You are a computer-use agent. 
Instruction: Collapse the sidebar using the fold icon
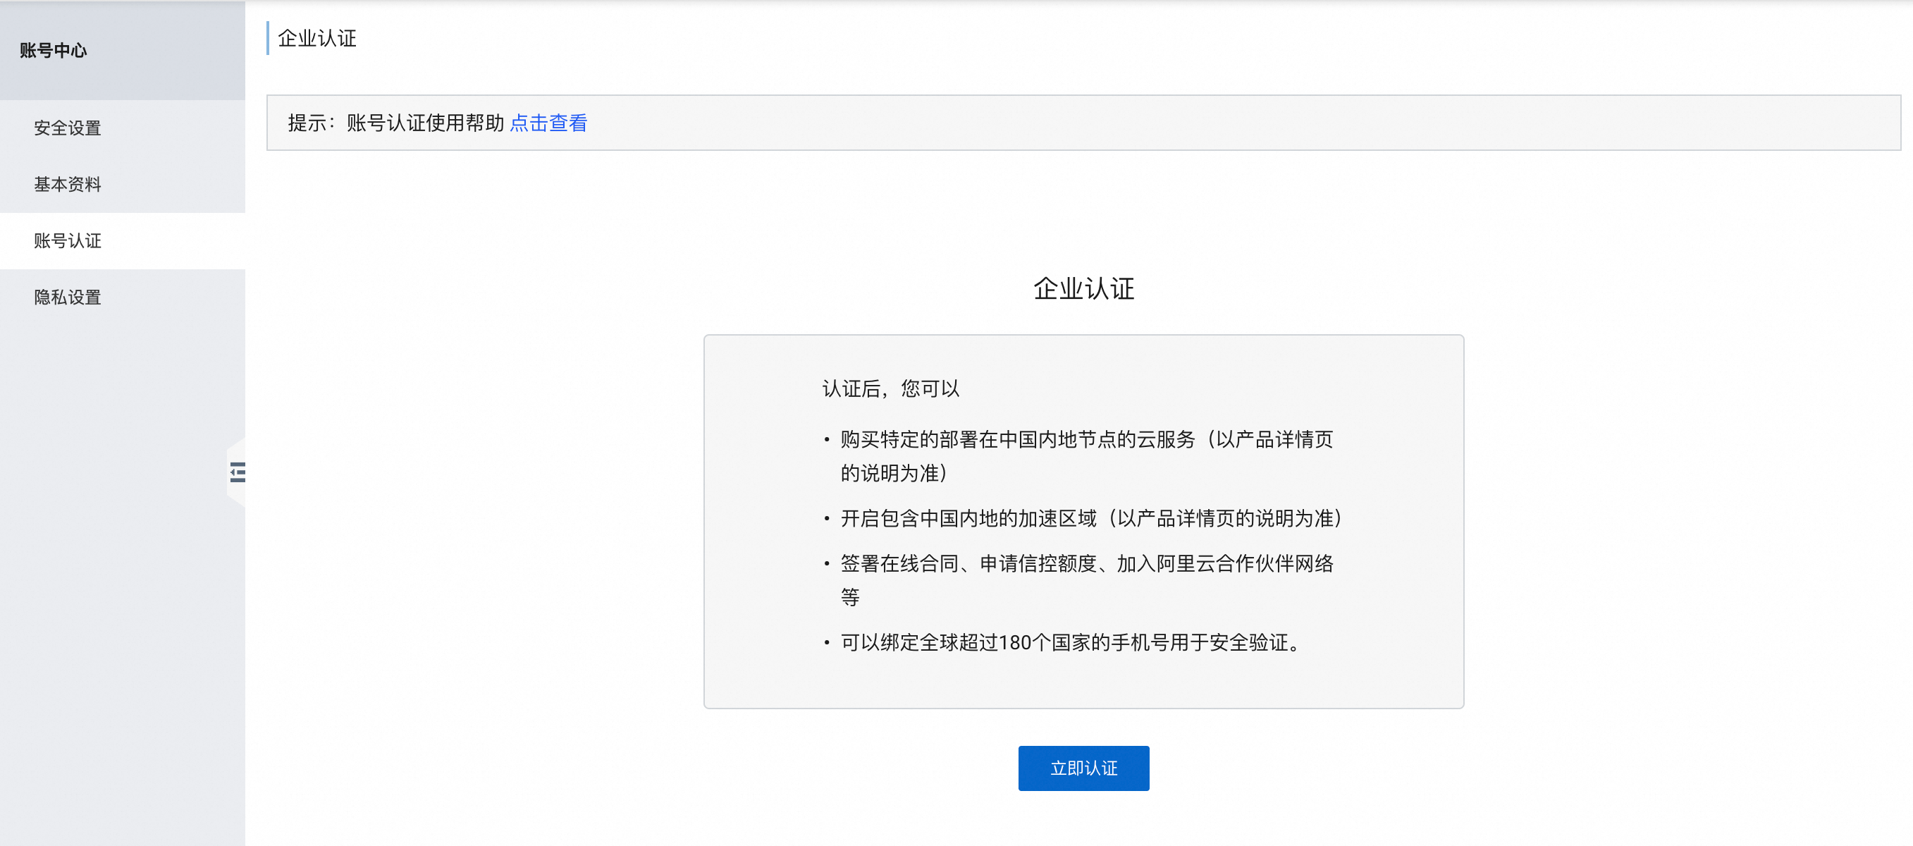[237, 472]
